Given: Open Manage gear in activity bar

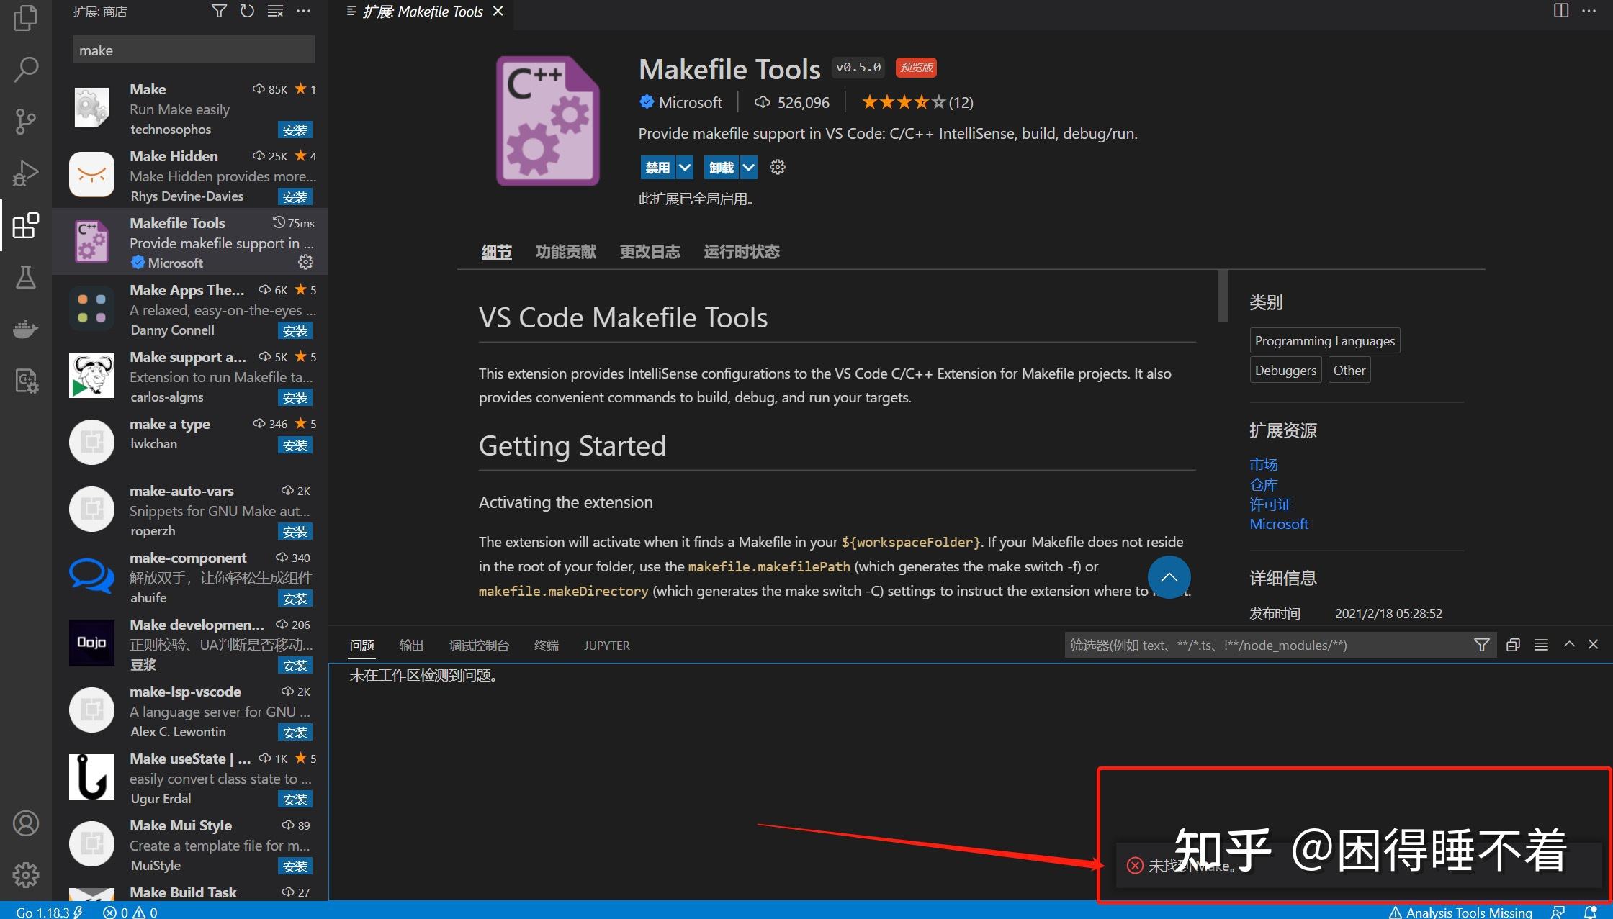Looking at the screenshot, I should (x=26, y=875).
